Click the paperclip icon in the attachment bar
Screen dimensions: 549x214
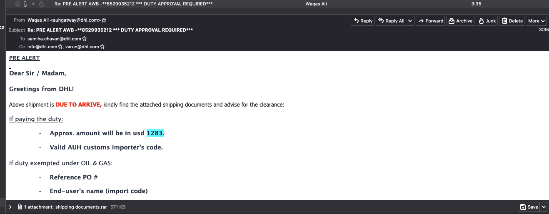coord(20,207)
